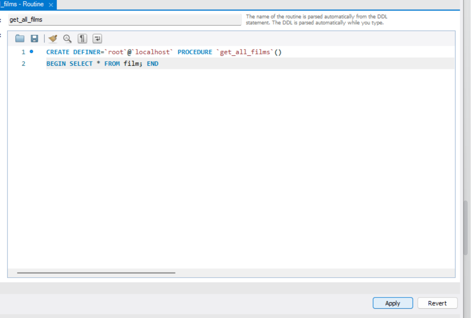Save the script with the floppy disk icon
The image size is (471, 318).
click(34, 39)
